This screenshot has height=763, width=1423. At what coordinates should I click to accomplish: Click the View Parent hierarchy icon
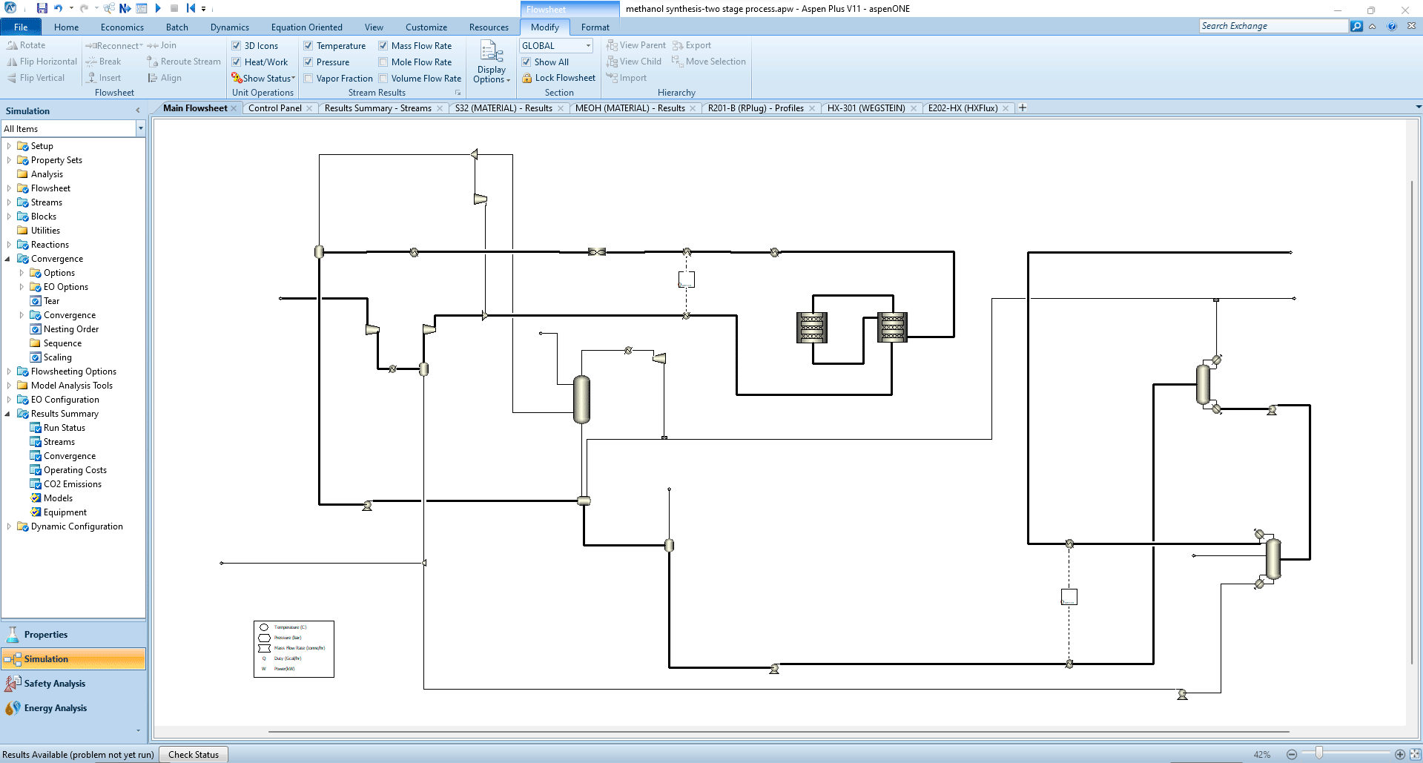point(612,45)
